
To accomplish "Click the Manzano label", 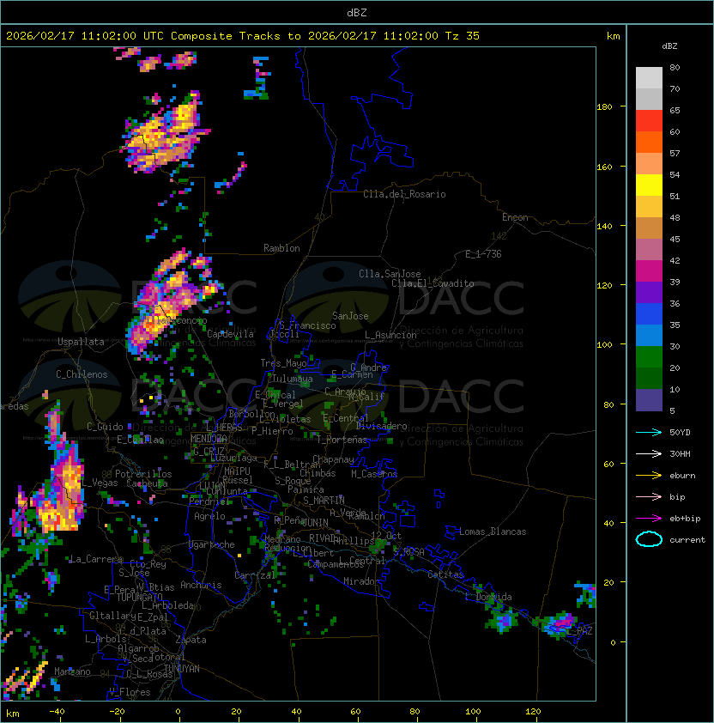I will pyautogui.click(x=72, y=671).
